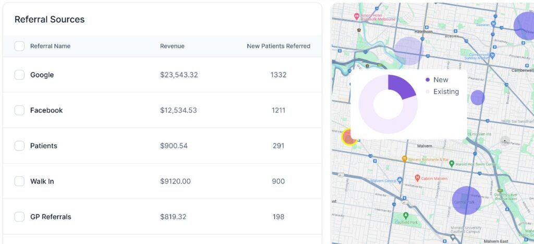
Task: Click the Sincero Ristorante & Bar pin
Action: (x=404, y=158)
